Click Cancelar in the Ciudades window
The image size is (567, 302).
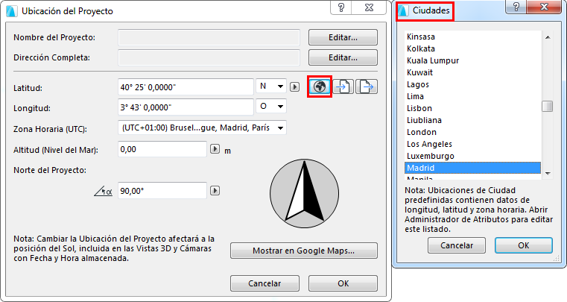(x=457, y=245)
